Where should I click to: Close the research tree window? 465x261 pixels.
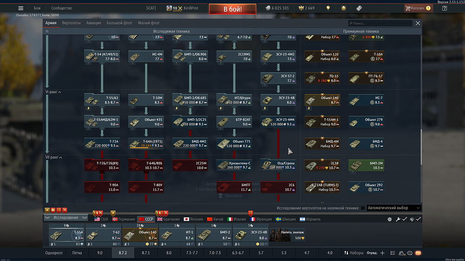418,23
